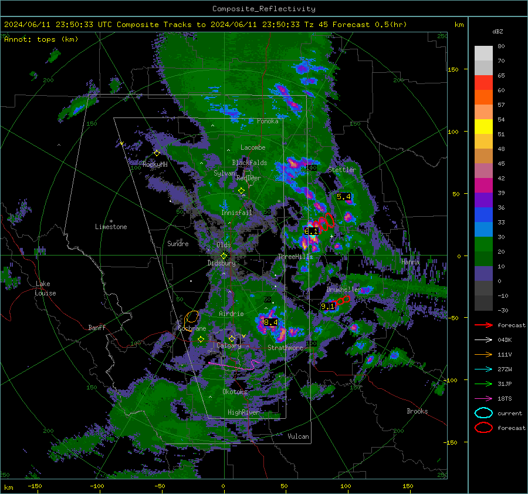This screenshot has height=494, width=528.
Task: Select the storm tops label 6.1
Action: [x=311, y=231]
